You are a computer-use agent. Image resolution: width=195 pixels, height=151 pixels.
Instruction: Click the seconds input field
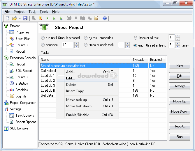67,45
